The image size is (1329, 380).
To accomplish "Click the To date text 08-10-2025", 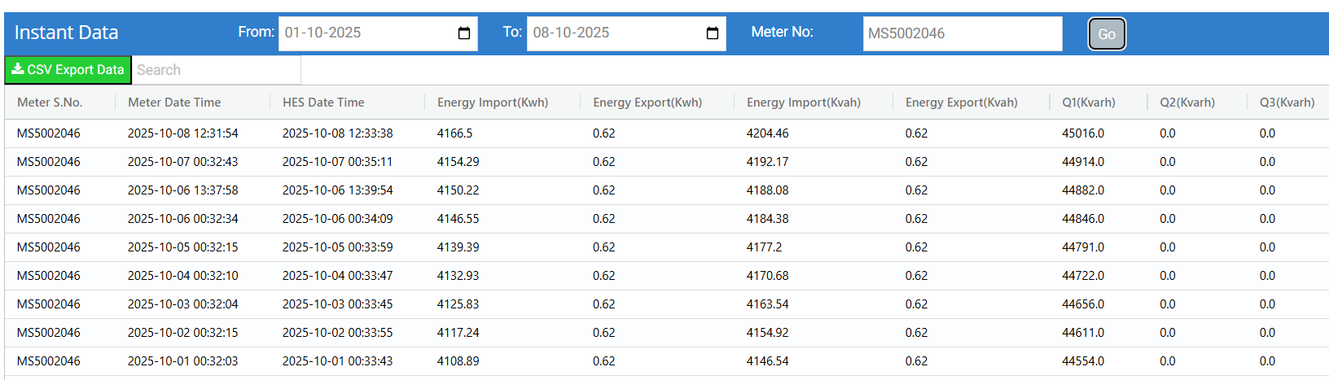I will coord(572,33).
